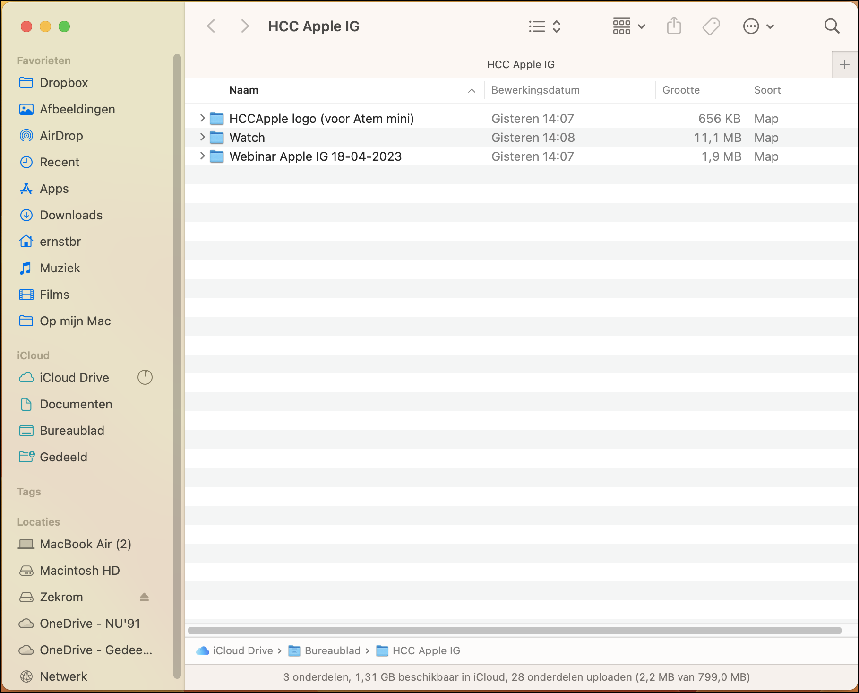The image size is (859, 693).
Task: Click the date Gisteren 14:08
Action: [x=533, y=138]
